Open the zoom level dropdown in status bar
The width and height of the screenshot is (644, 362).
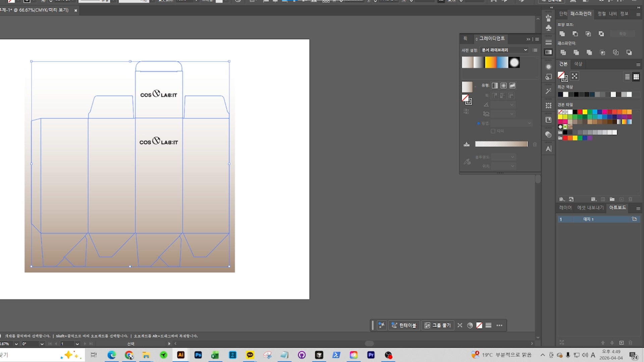pyautogui.click(x=16, y=344)
